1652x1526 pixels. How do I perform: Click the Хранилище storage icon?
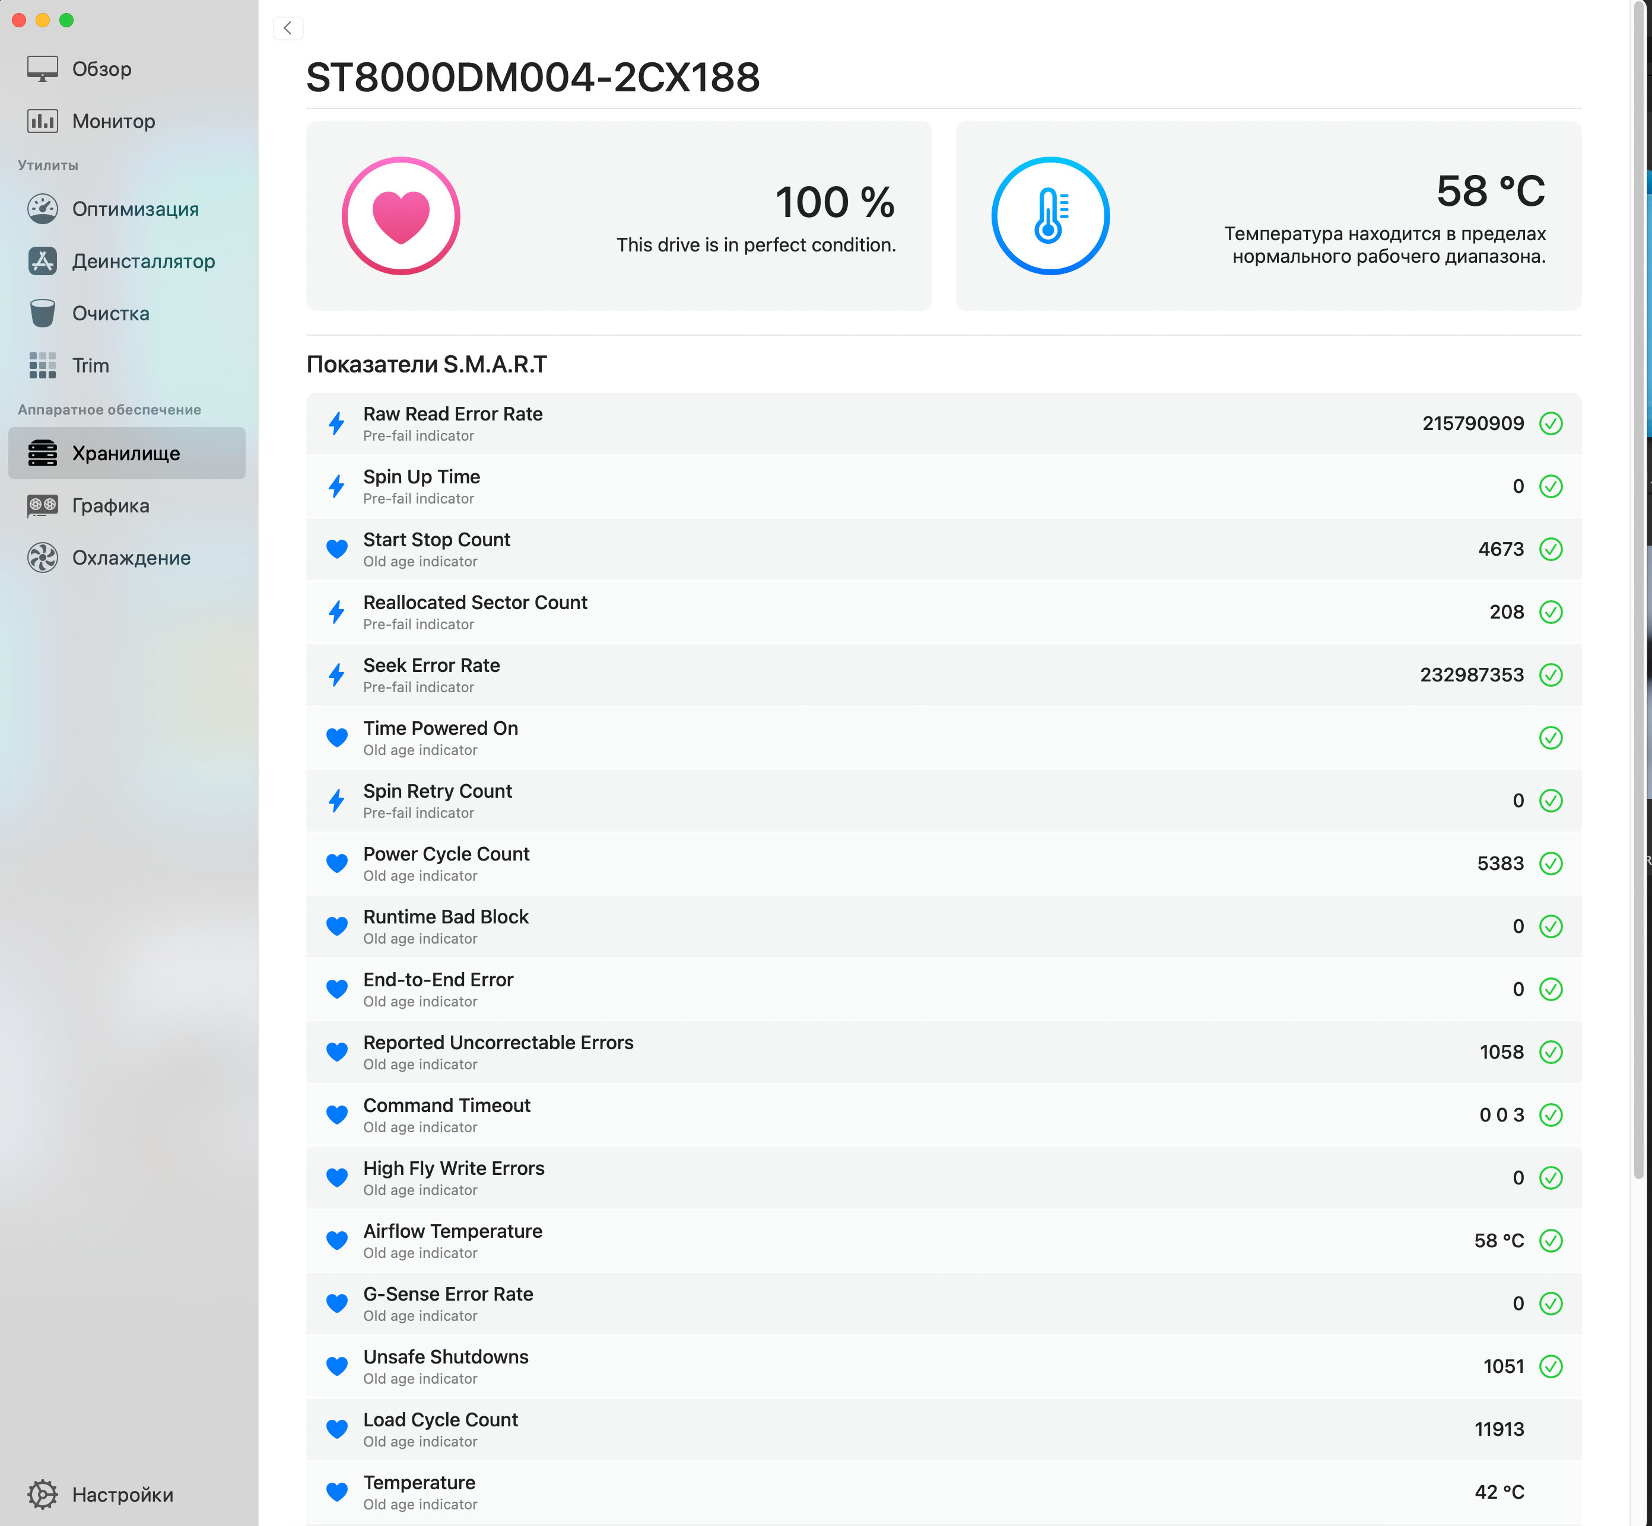(x=42, y=453)
